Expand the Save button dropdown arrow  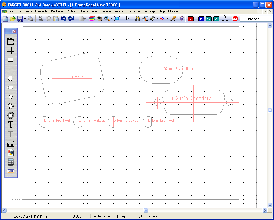(25, 19)
